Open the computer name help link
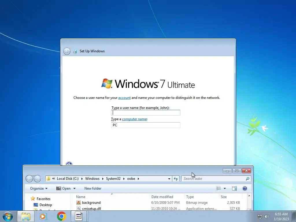The height and width of the screenshot is (222, 296). pyautogui.click(x=134, y=119)
